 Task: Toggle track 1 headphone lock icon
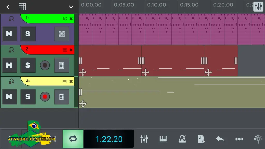click(x=11, y=19)
